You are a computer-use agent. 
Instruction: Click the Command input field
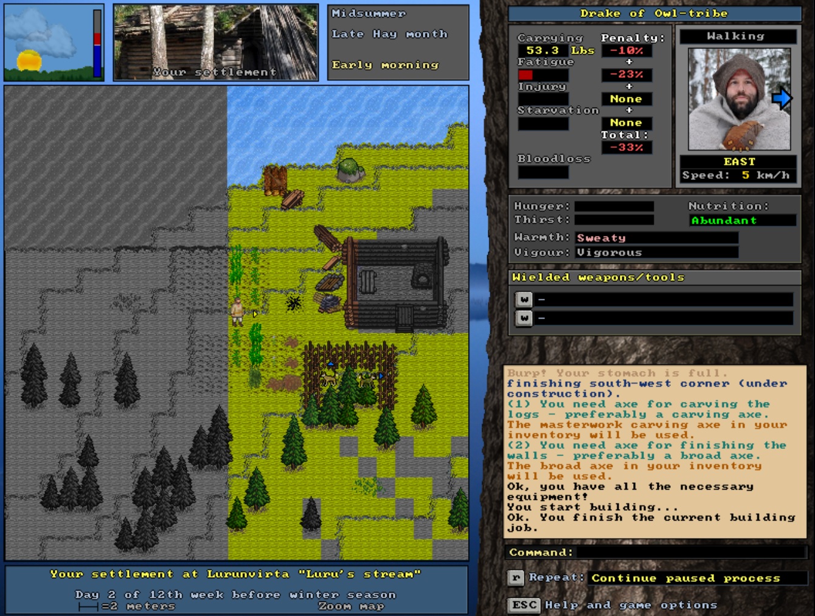pyautogui.click(x=691, y=552)
